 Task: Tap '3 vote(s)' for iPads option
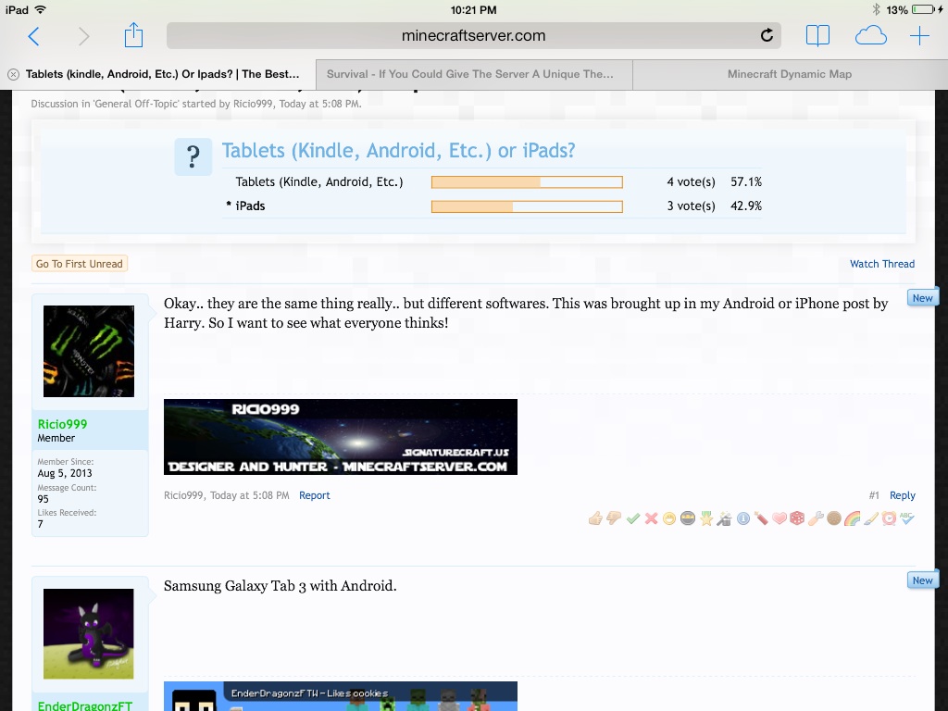click(691, 206)
